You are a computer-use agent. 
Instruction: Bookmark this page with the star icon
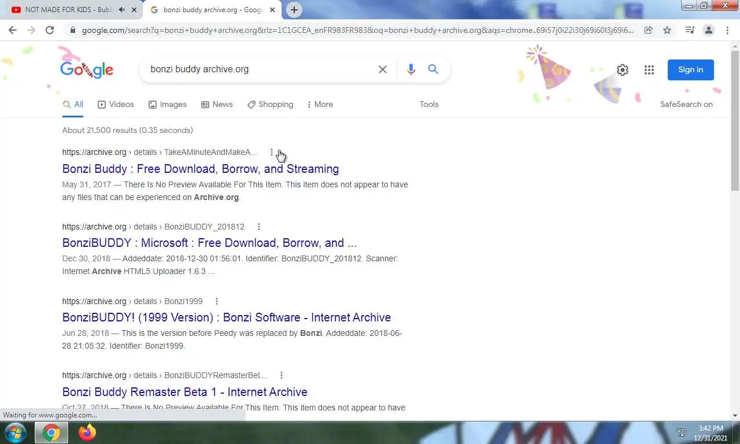[667, 30]
